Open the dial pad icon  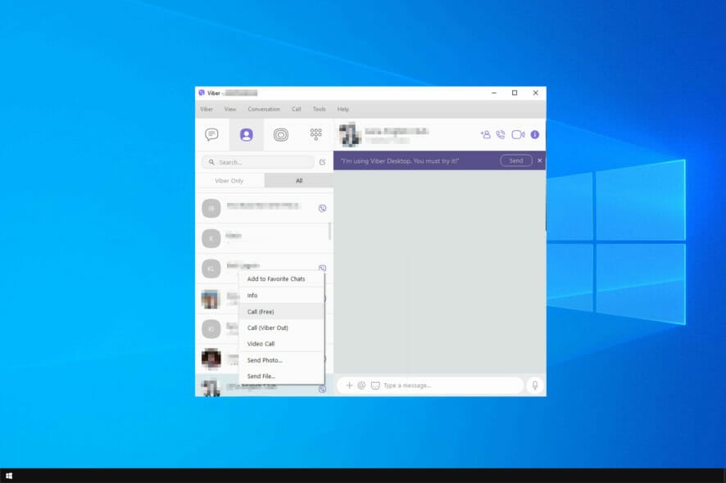click(315, 134)
